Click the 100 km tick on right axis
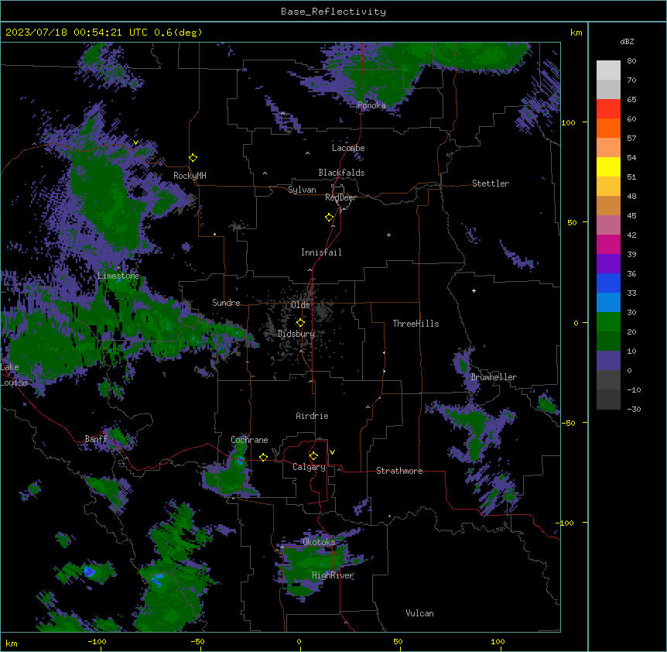This screenshot has height=652, width=667. pos(568,122)
